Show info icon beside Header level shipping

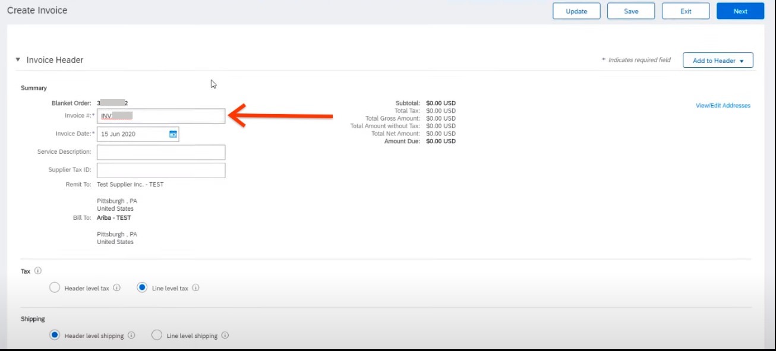point(131,335)
